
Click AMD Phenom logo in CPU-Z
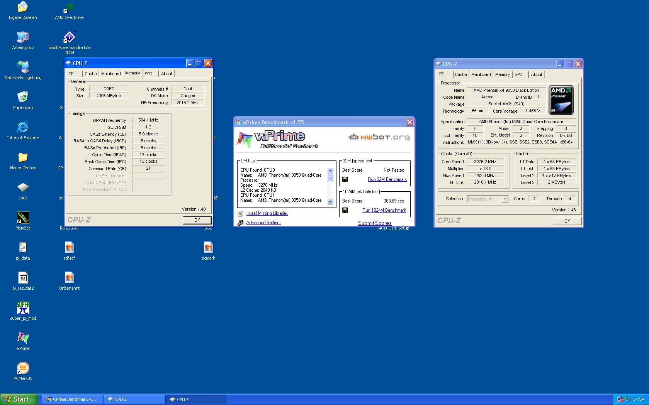tap(561, 101)
